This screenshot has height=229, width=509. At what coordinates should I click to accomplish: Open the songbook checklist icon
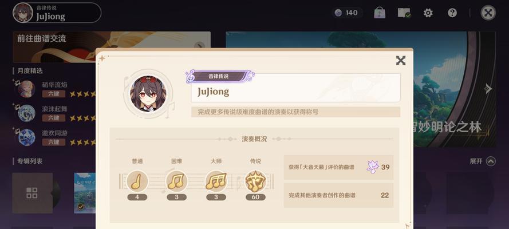[404, 13]
